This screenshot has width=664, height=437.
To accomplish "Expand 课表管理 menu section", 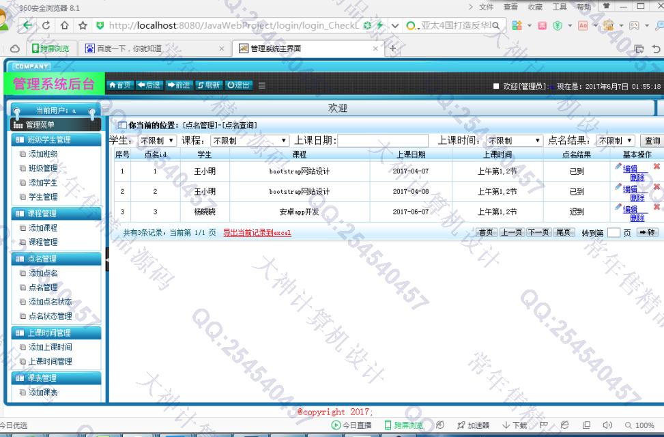I will pyautogui.click(x=57, y=378).
